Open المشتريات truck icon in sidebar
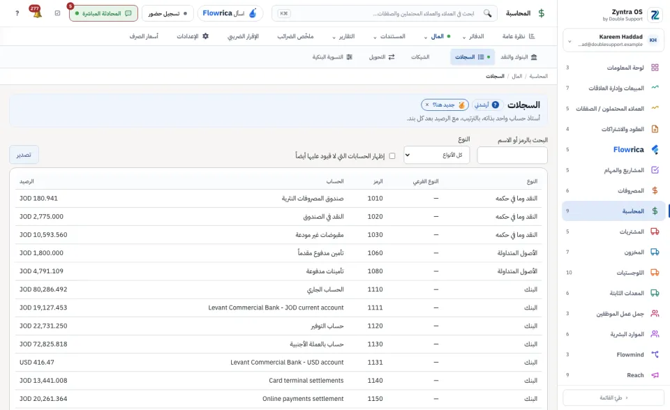The image size is (670, 410). point(655,231)
